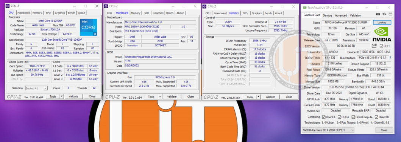This screenshot has width=401, height=142.
Task: Toggle the UEFI checkbox
Action: pyautogui.click(x=381, y=46)
